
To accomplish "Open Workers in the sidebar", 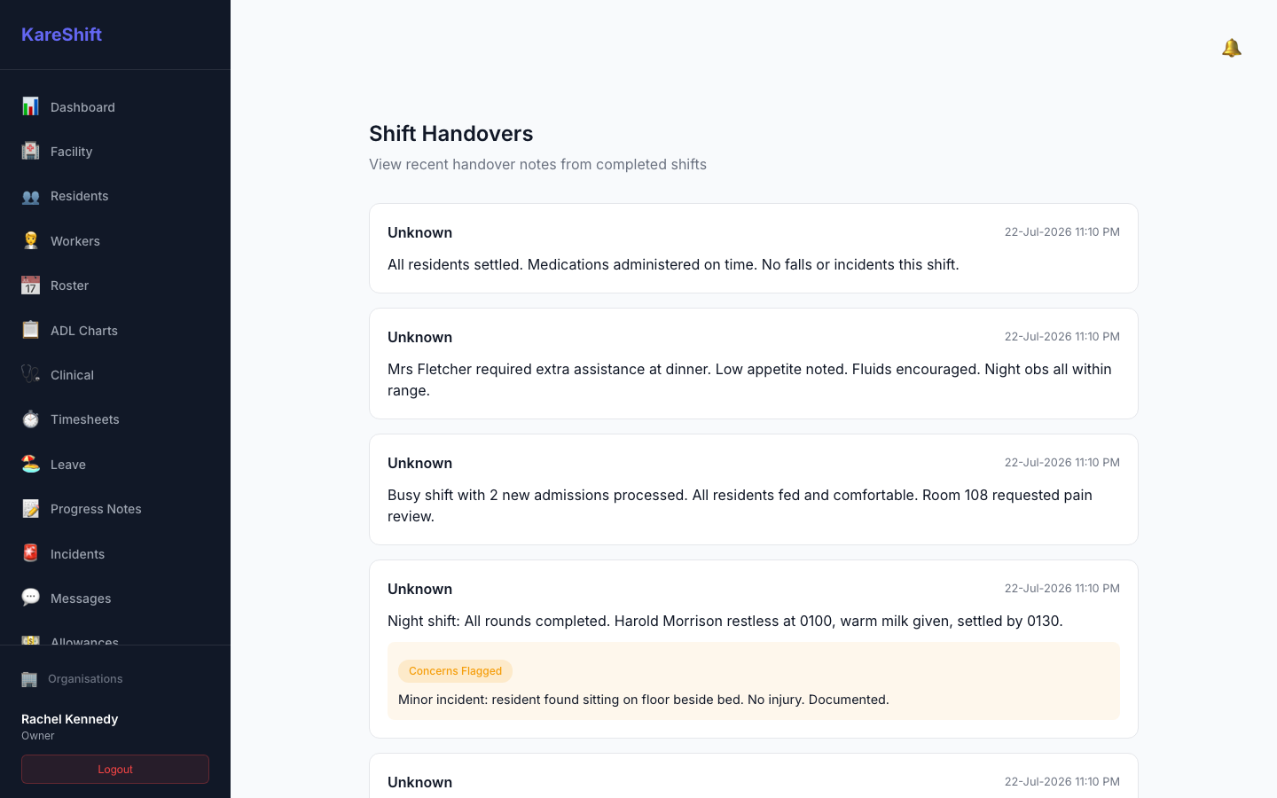I will tap(115, 241).
